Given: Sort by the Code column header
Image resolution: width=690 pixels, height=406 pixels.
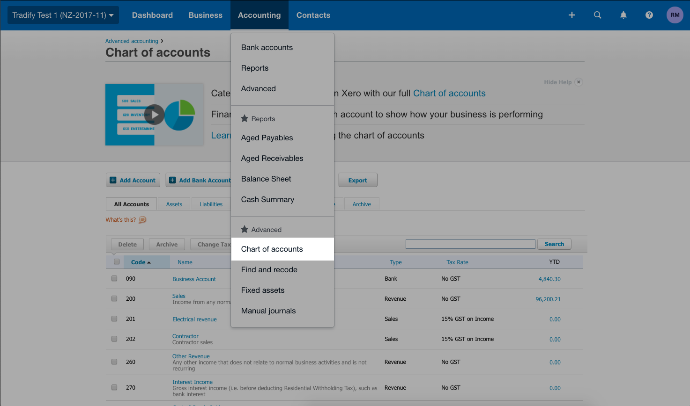Looking at the screenshot, I should coord(141,262).
